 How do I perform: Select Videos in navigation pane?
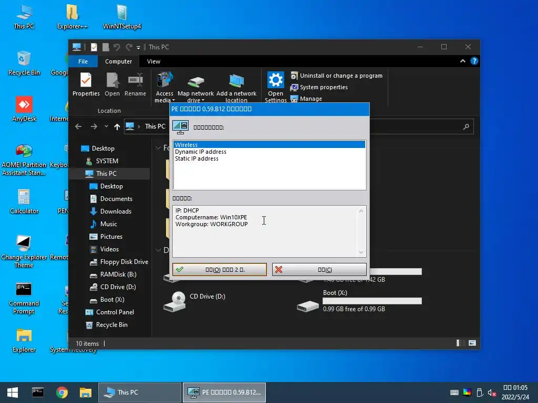pos(109,249)
